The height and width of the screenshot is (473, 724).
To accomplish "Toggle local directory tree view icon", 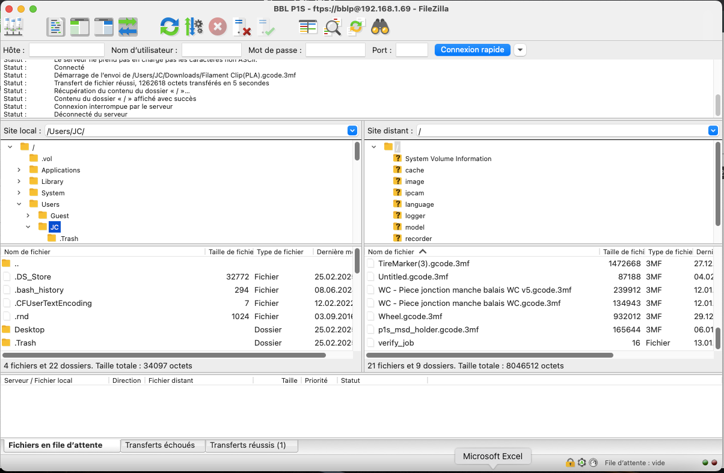I will [x=79, y=26].
